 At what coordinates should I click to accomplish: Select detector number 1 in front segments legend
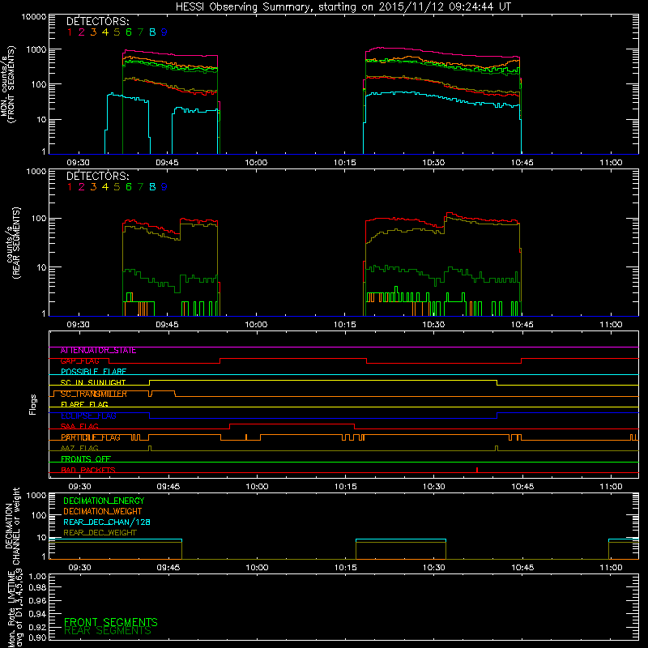70,32
